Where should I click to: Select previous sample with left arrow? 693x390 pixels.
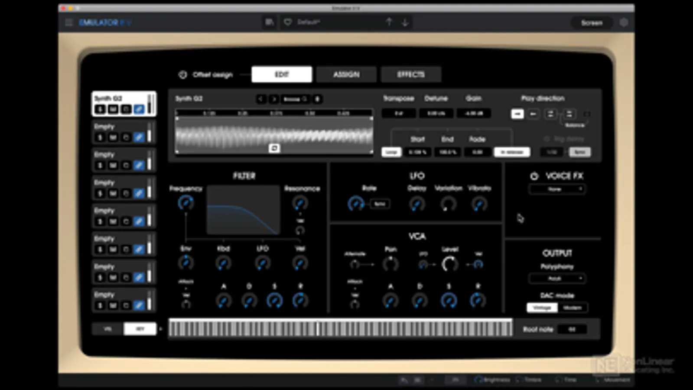click(260, 99)
